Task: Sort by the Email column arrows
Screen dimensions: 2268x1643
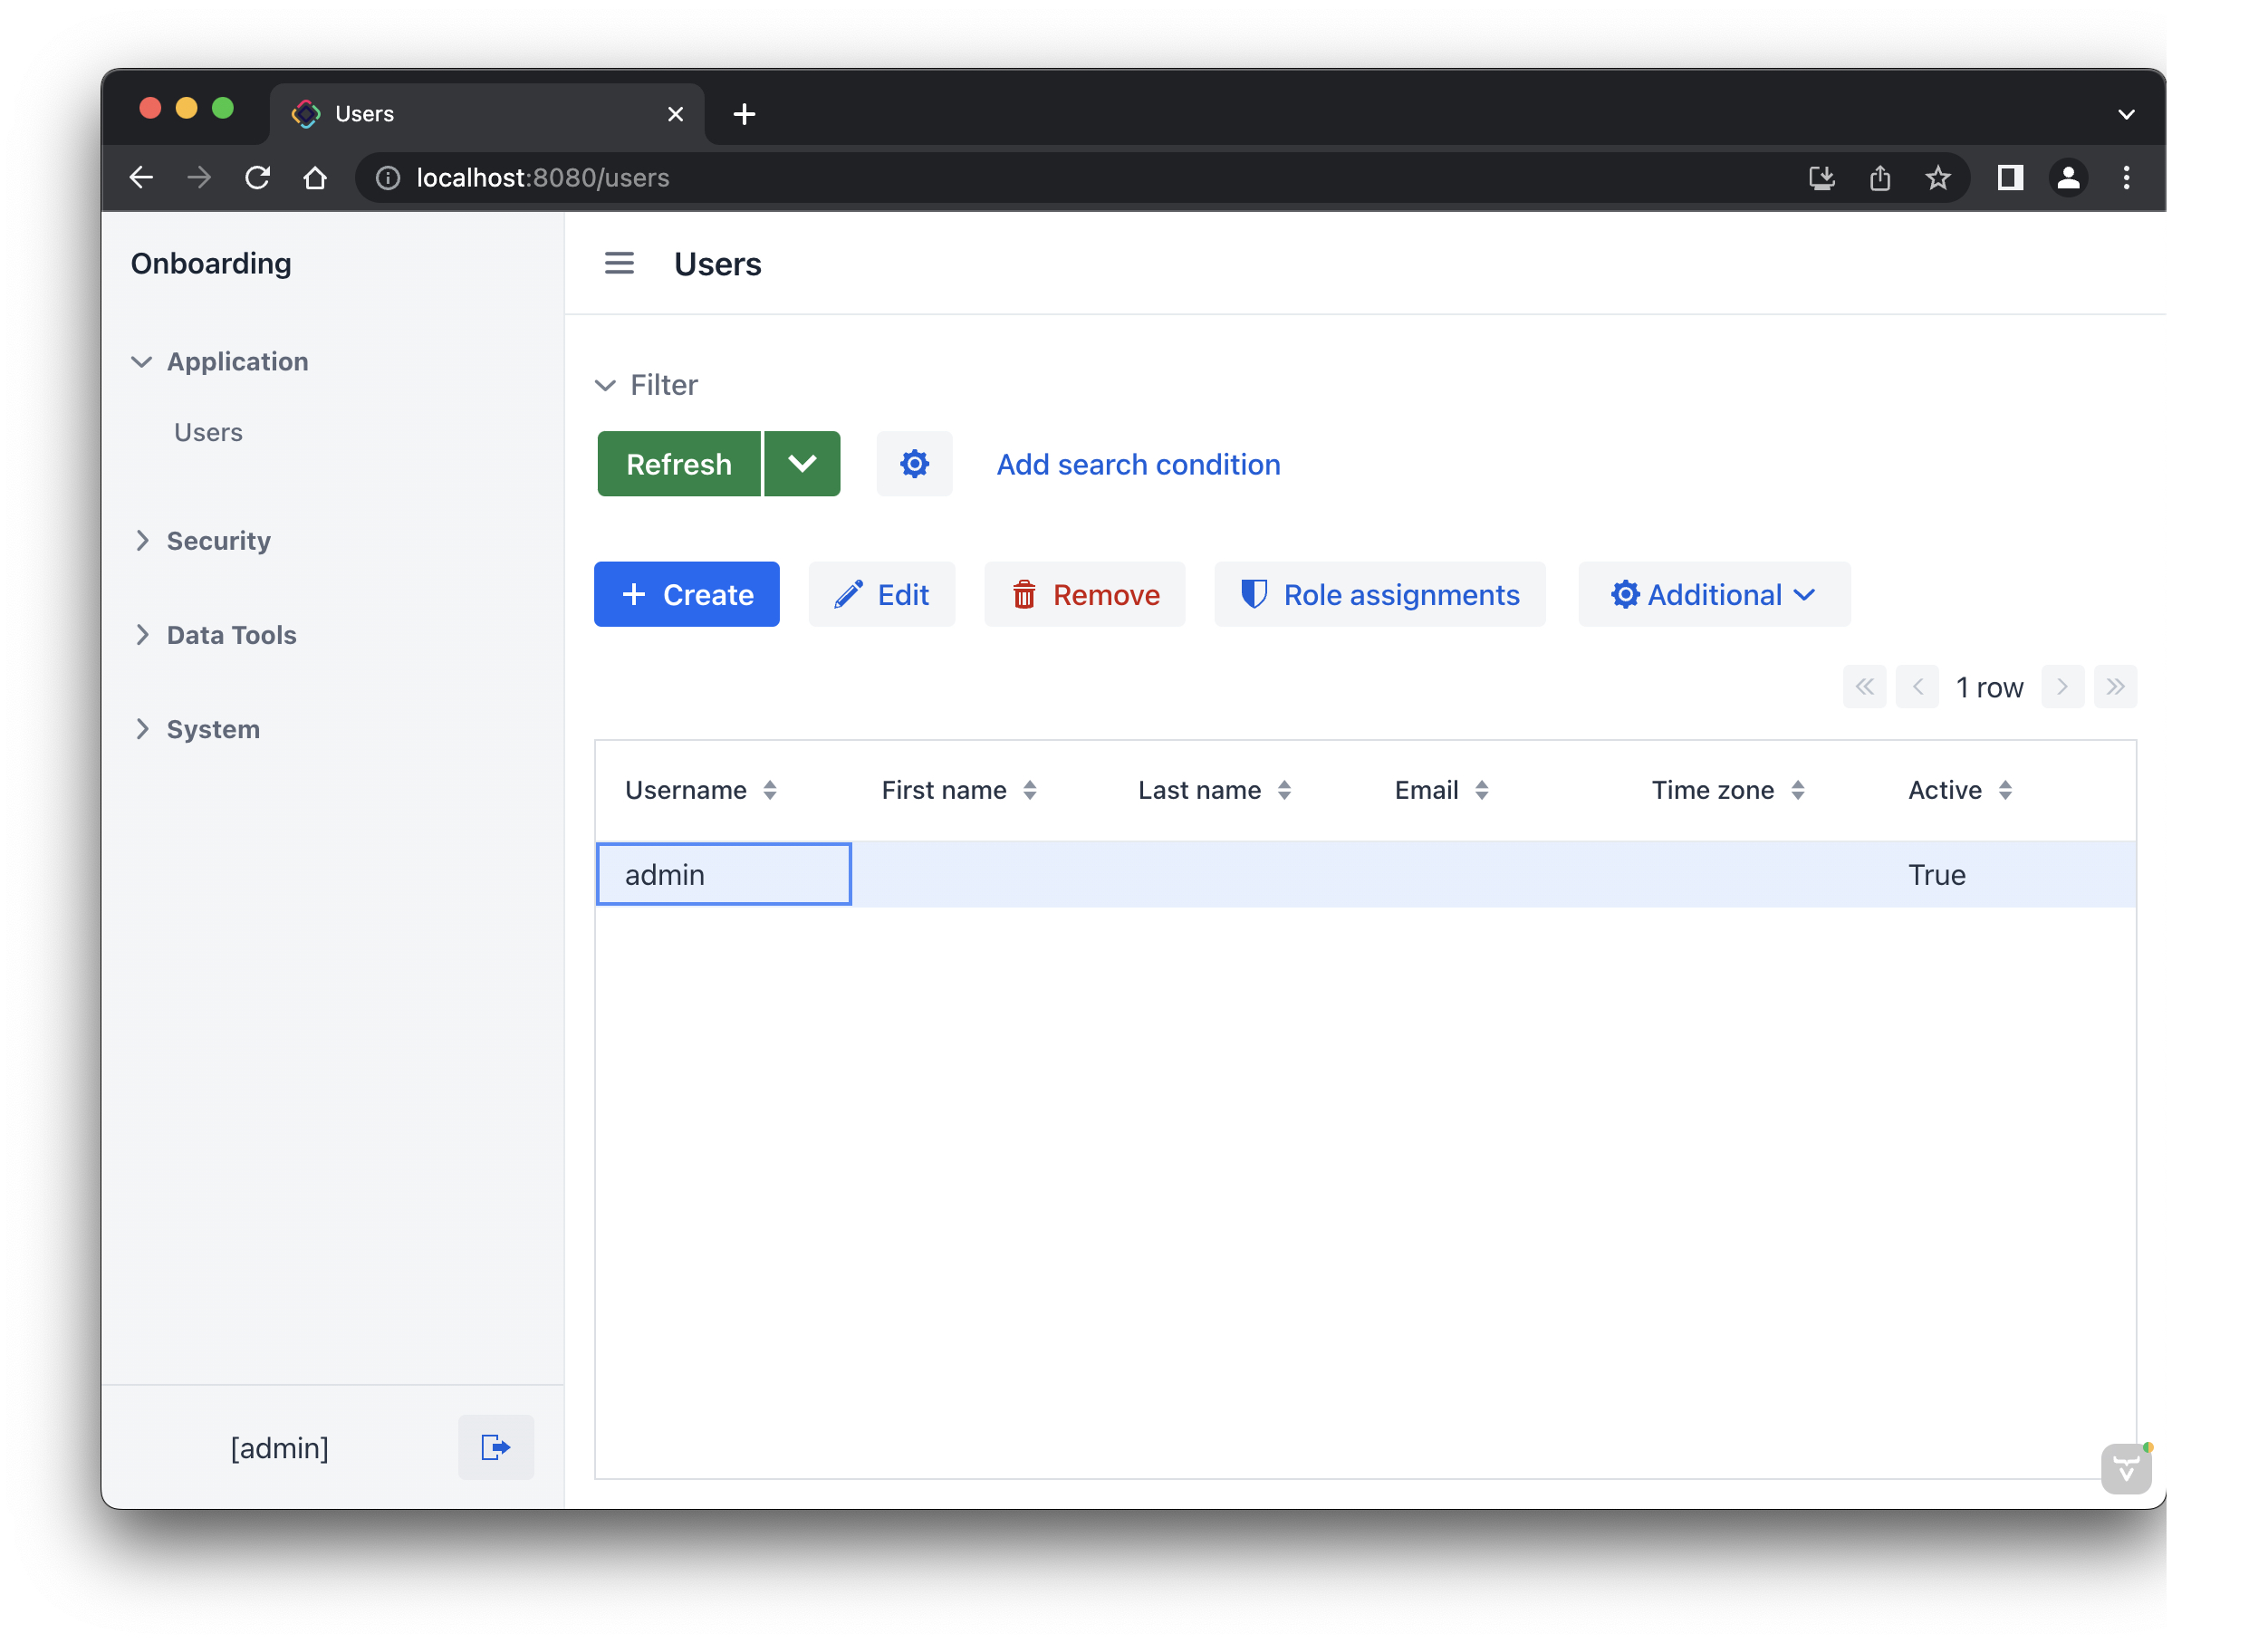Action: [1482, 790]
